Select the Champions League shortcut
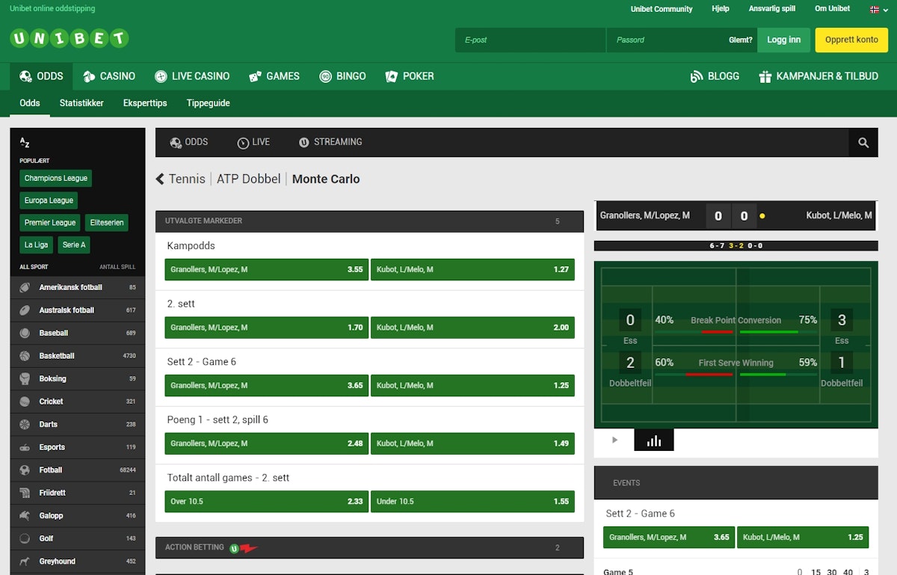Viewport: 897px width, 575px height. pyautogui.click(x=56, y=178)
